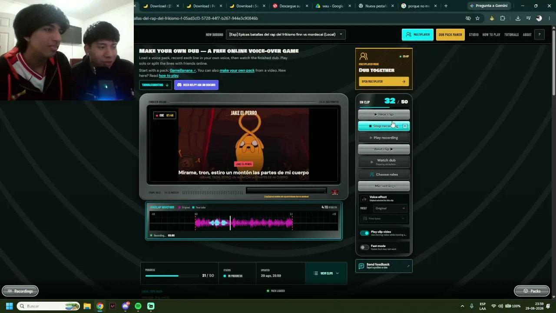The image size is (556, 313).
Task: Click the Wi-Fi network icon in system tray
Action: point(493,306)
